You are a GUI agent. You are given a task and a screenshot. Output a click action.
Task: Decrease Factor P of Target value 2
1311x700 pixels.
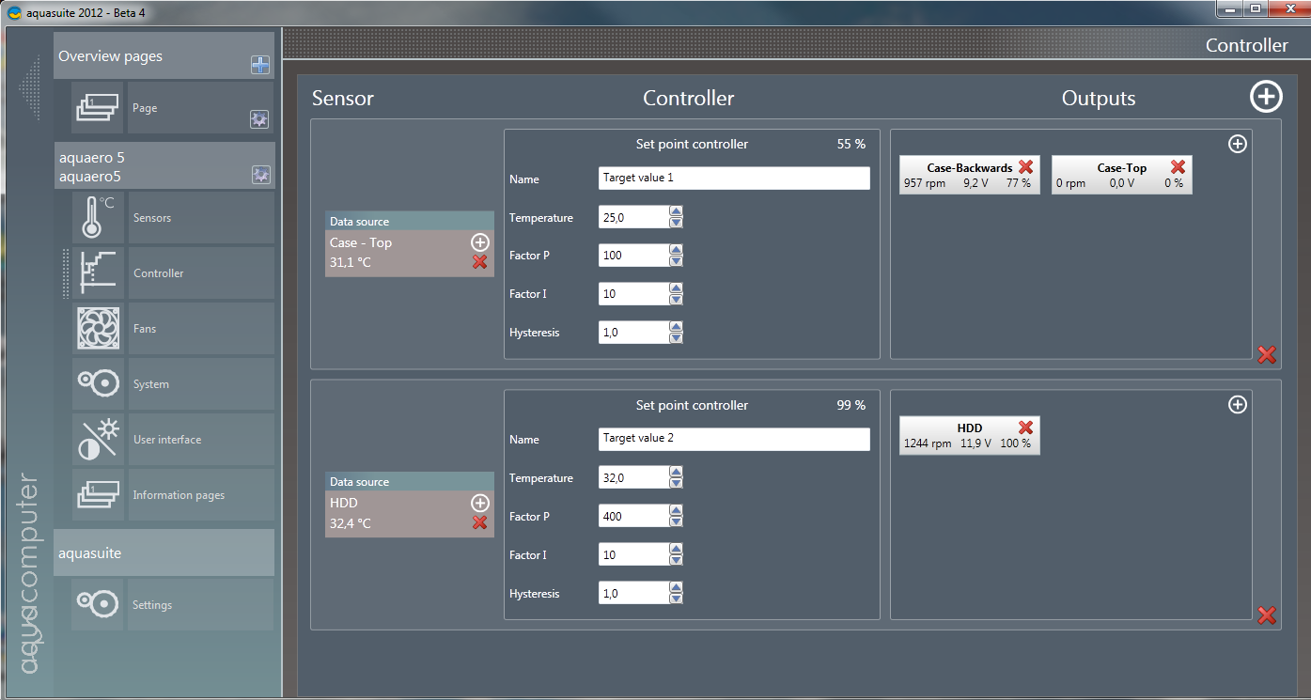(676, 521)
